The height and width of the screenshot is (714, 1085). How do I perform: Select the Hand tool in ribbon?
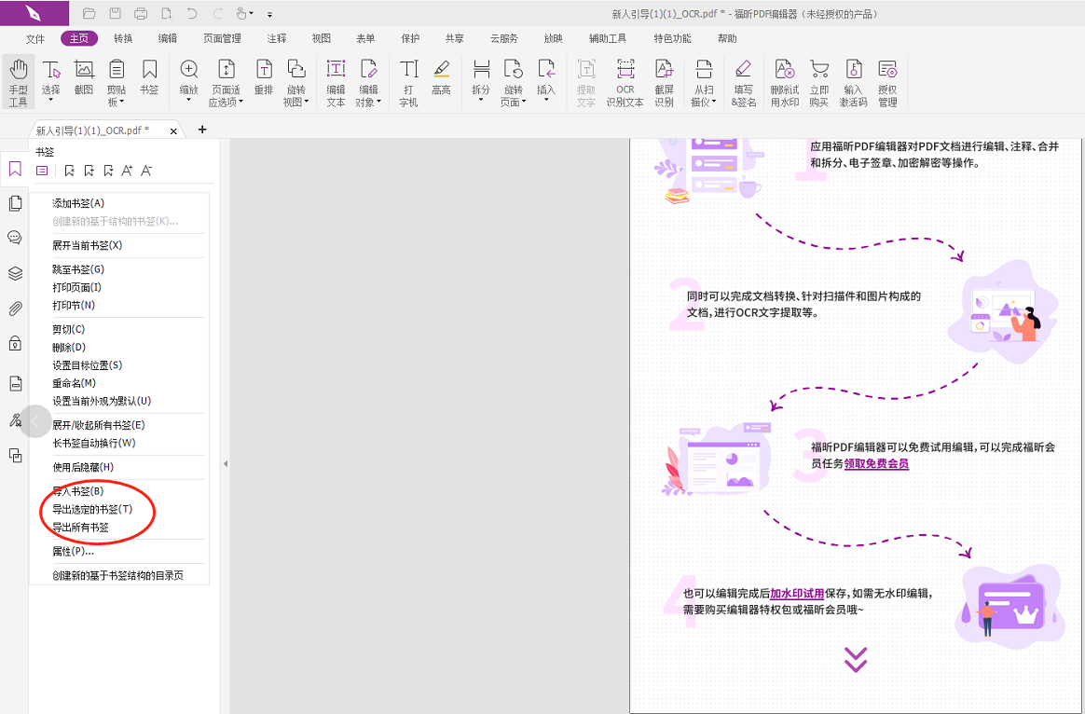pyautogui.click(x=19, y=81)
